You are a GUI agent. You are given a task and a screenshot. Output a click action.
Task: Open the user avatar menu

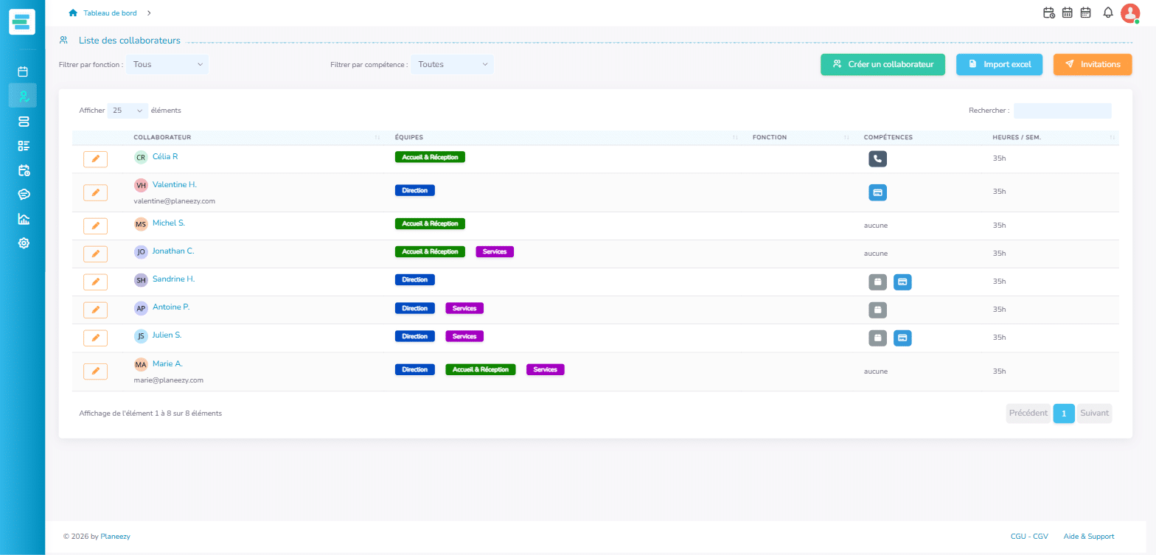pyautogui.click(x=1130, y=13)
